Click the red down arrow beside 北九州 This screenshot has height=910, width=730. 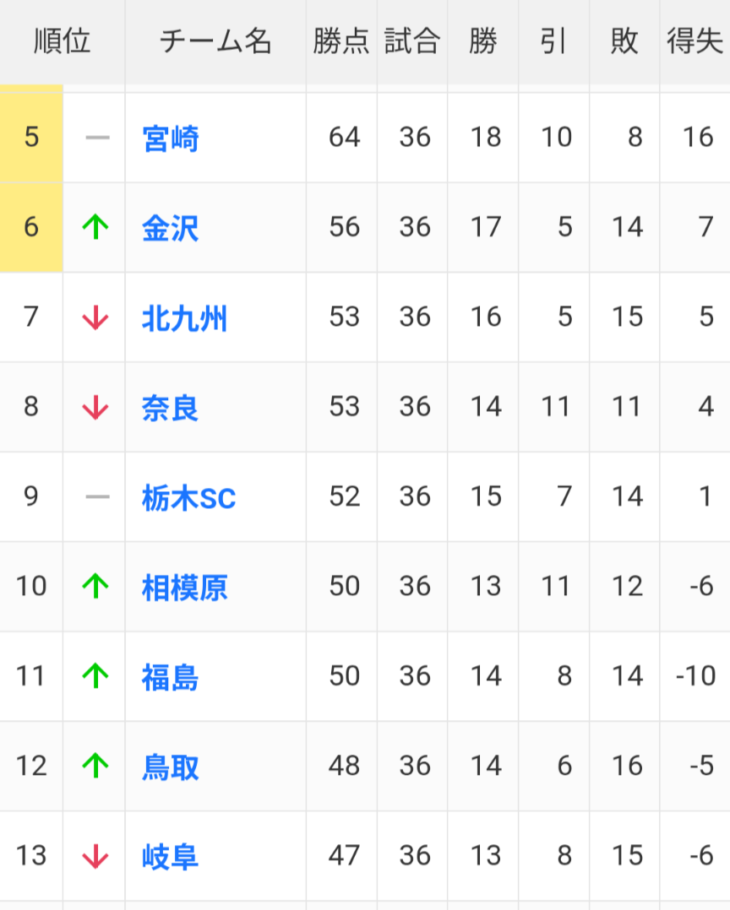click(95, 318)
